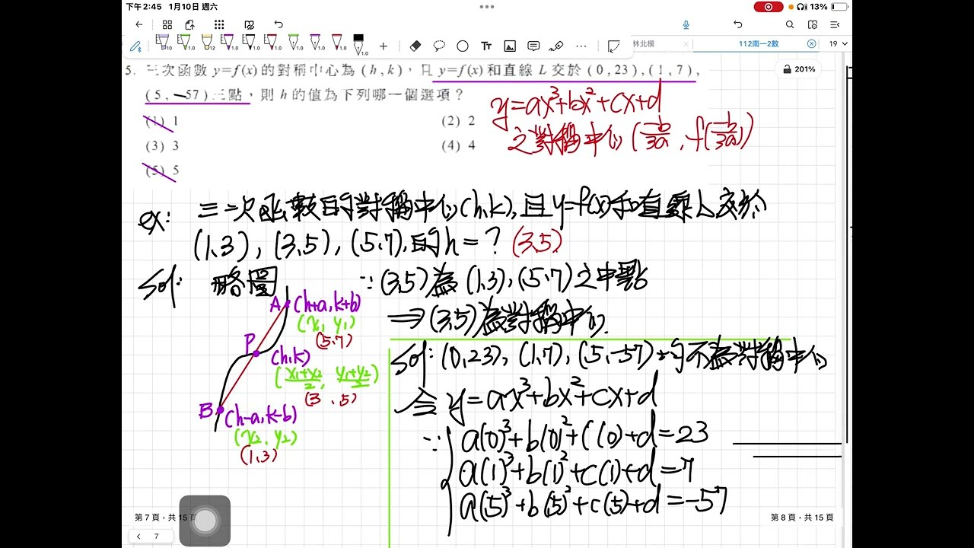Select answer option (4) 4
The width and height of the screenshot is (974, 548).
click(x=458, y=145)
